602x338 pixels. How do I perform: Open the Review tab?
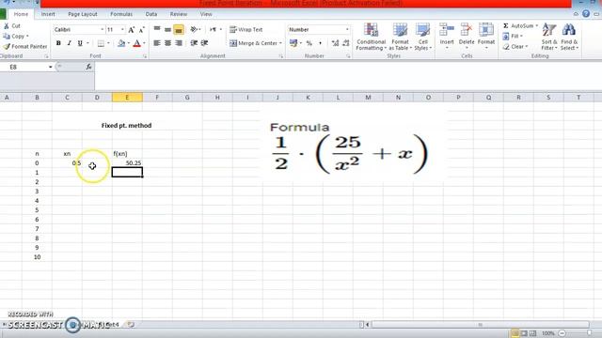pyautogui.click(x=179, y=14)
